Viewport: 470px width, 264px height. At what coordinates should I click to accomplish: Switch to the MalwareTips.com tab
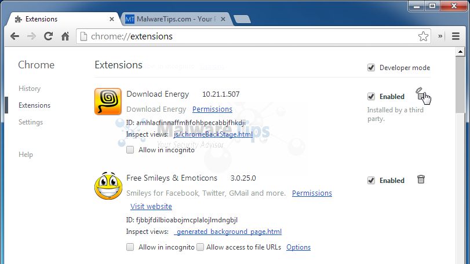coord(176,19)
